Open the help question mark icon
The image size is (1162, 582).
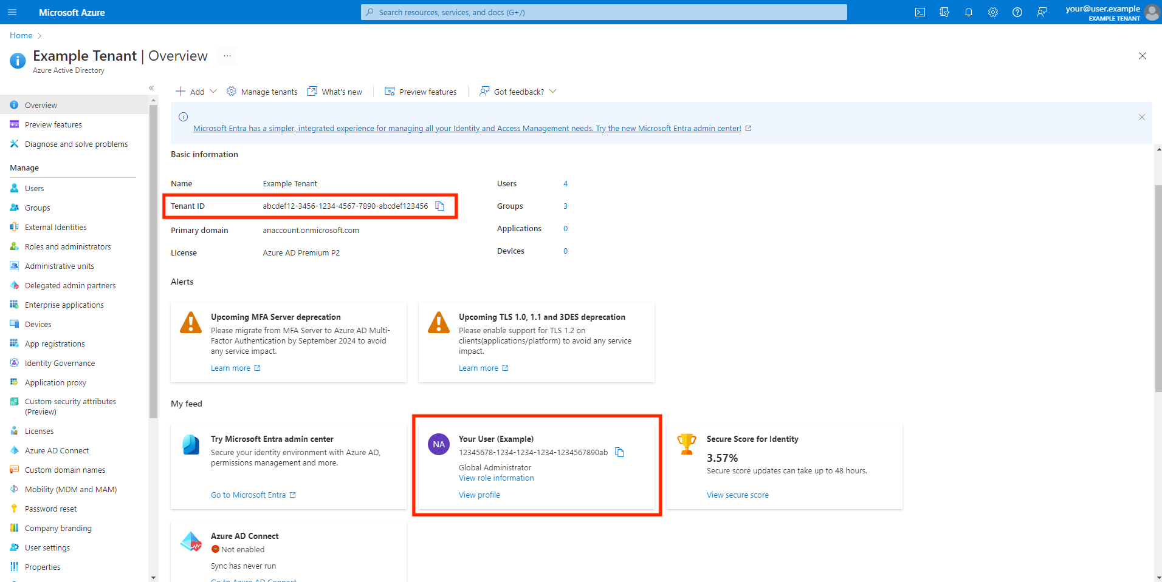point(1017,12)
